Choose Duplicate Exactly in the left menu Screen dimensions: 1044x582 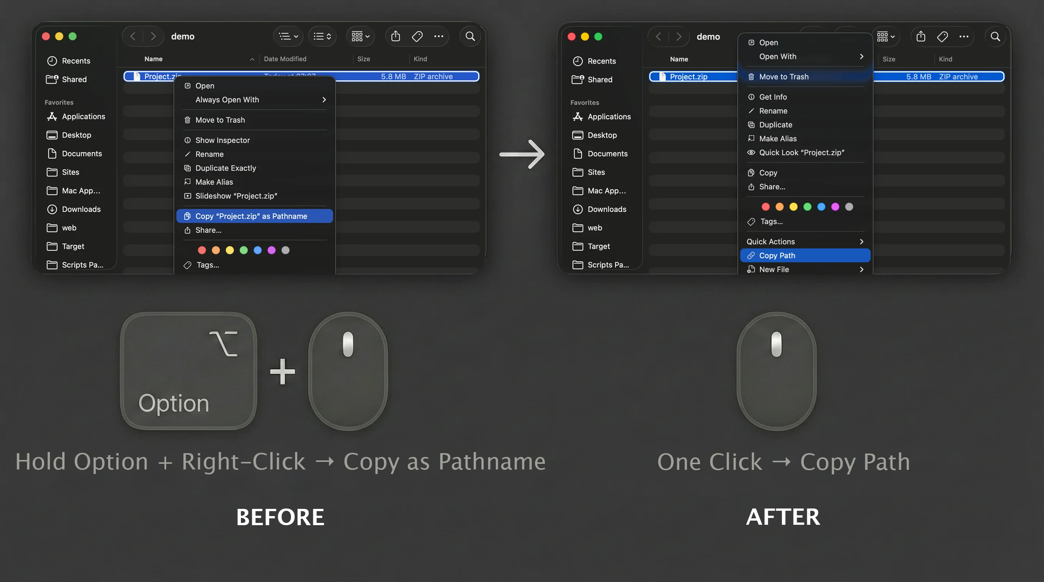coord(255,168)
